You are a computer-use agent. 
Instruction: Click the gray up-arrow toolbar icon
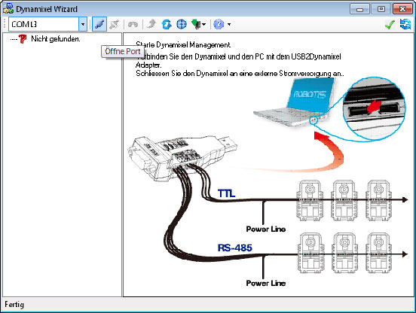151,24
